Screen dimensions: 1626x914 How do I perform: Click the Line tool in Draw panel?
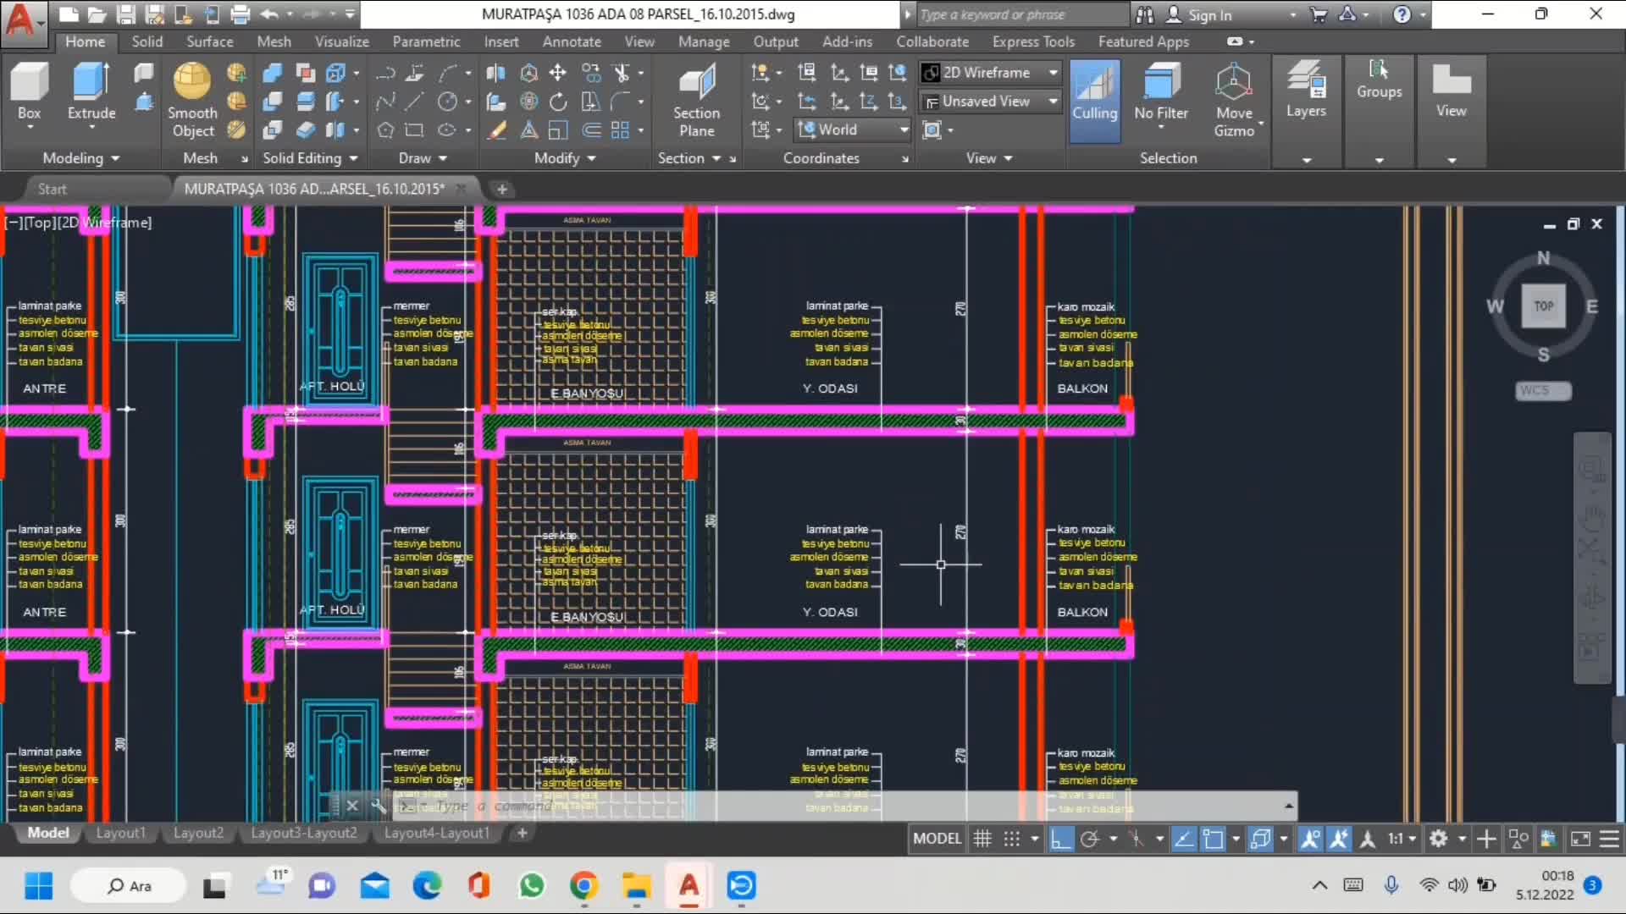pos(414,102)
